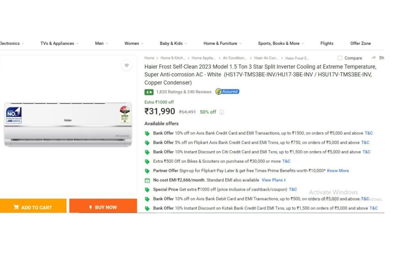
Task: Open the Home & Furniture dropdown
Action: [223, 43]
